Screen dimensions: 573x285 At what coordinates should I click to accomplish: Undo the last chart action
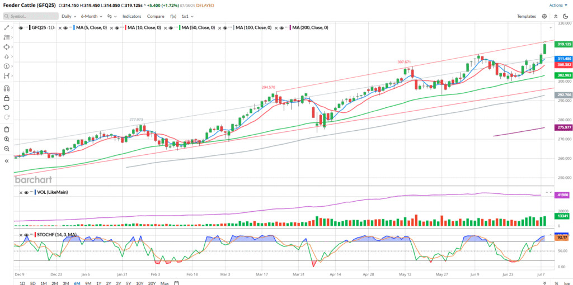tap(7, 107)
